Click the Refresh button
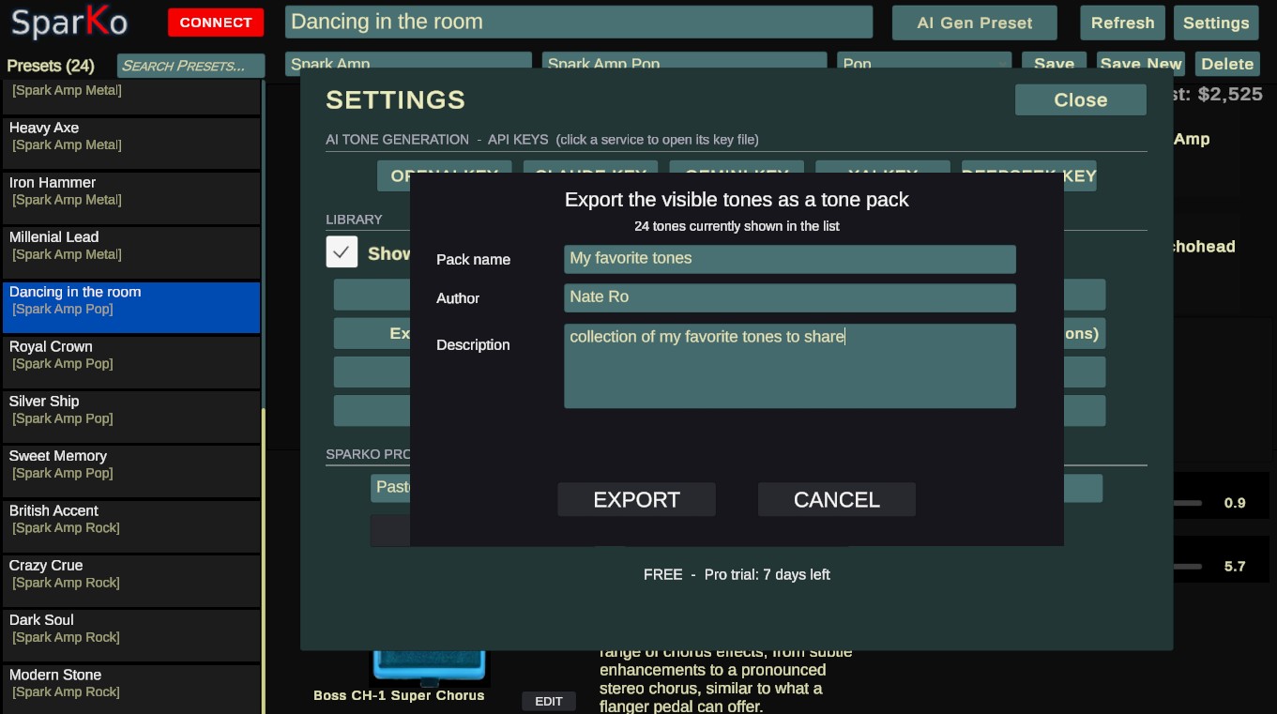The image size is (1277, 714). click(x=1122, y=23)
